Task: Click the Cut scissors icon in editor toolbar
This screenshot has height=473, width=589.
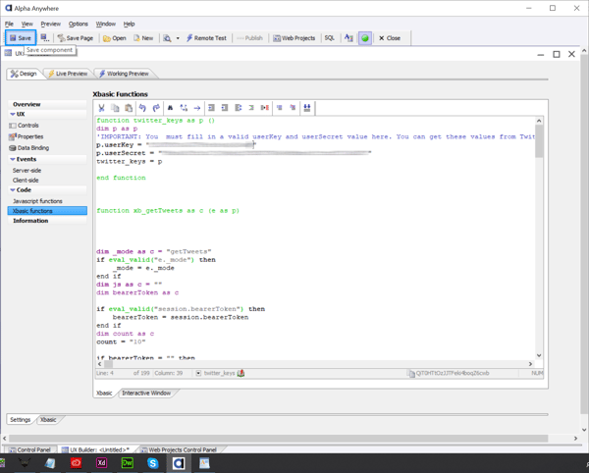Action: tap(101, 107)
